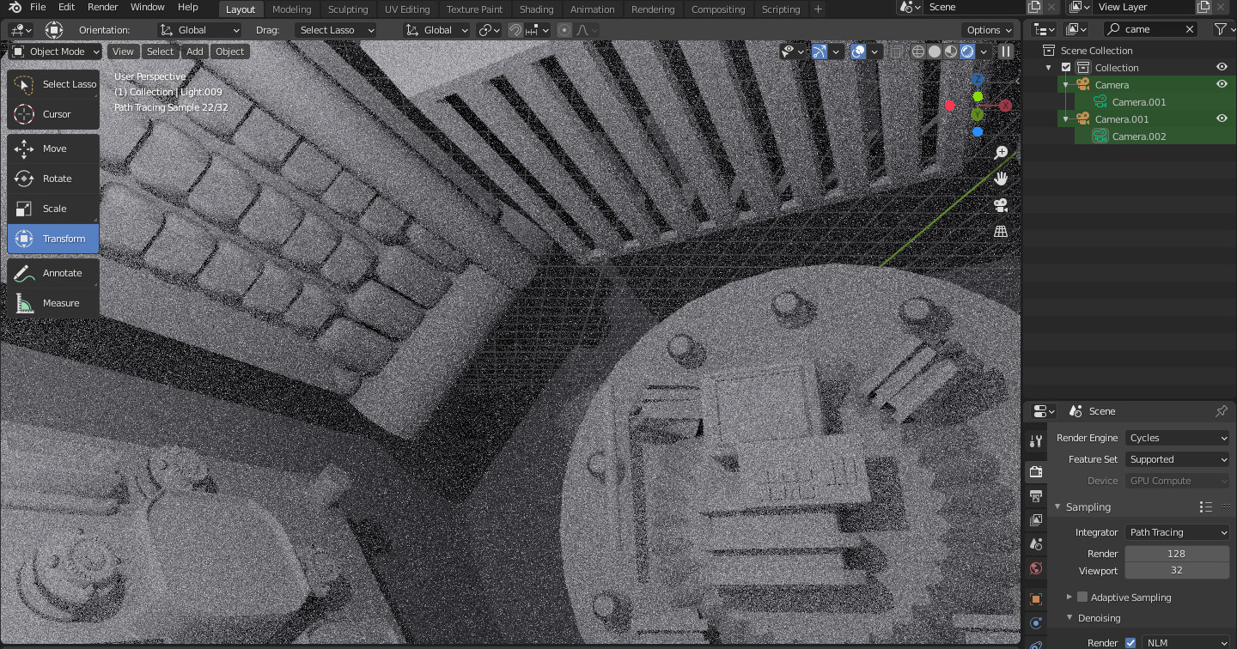The width and height of the screenshot is (1237, 649).
Task: Choose the Annotate tool
Action: (x=53, y=273)
